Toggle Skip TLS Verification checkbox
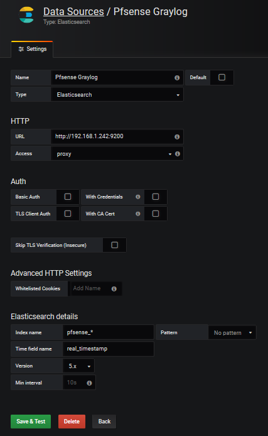 114,245
